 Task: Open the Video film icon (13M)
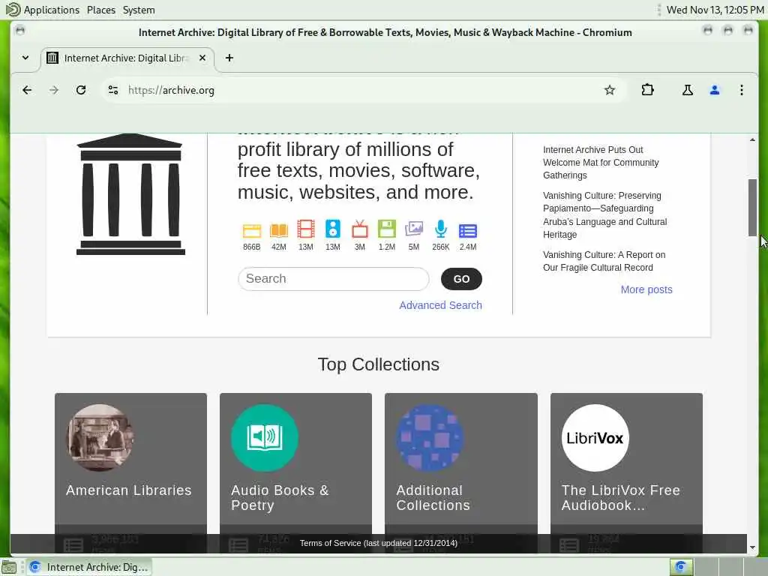[x=306, y=235]
